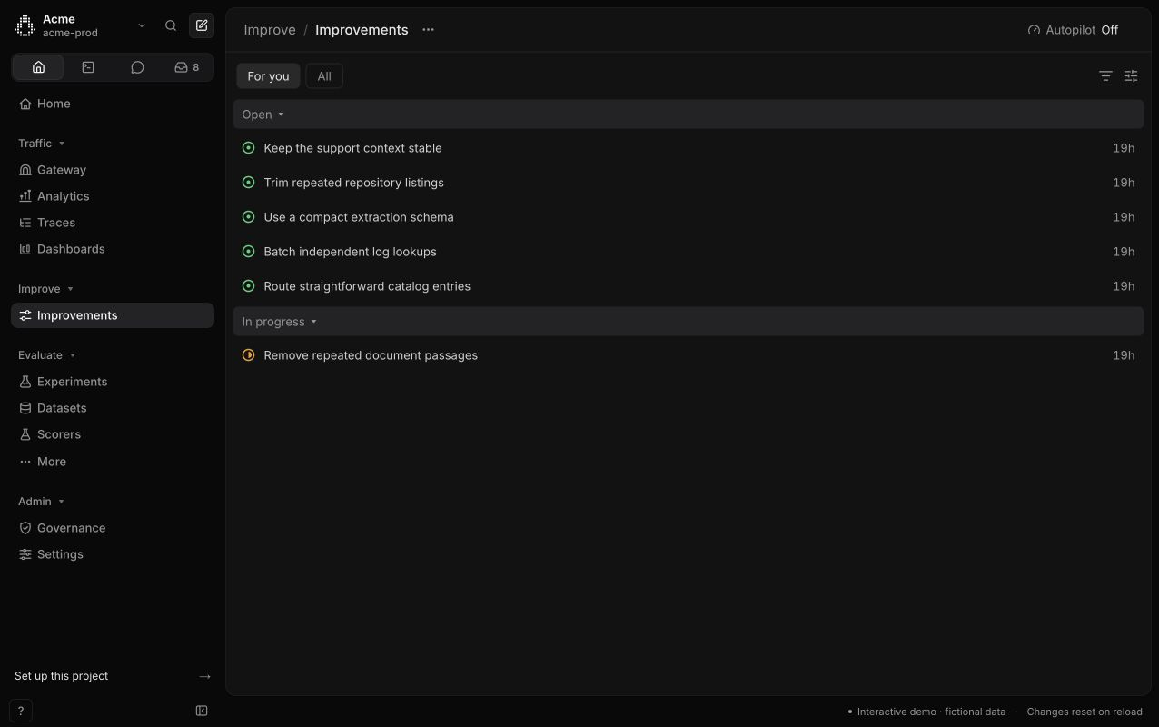Open Batch independent log lookups
Viewport: 1159px width, 727px height.
688,252
